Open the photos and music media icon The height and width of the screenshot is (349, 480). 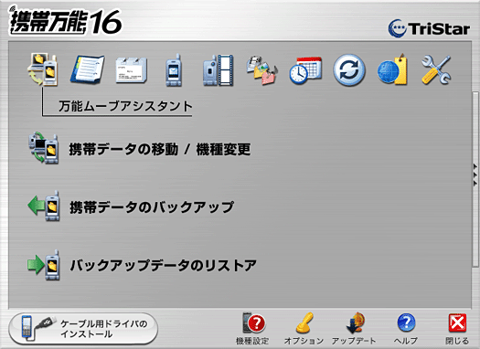(x=261, y=70)
